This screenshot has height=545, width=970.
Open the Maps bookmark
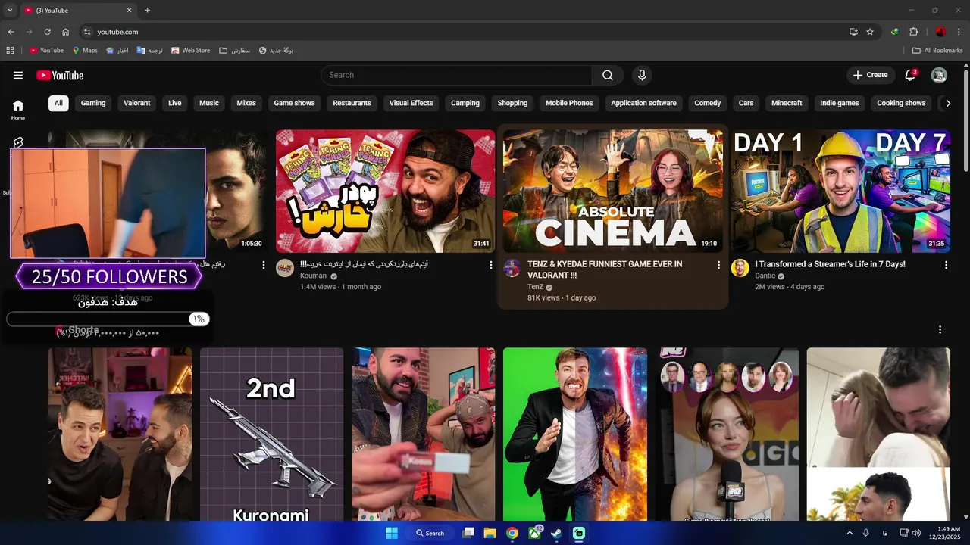[x=85, y=51]
